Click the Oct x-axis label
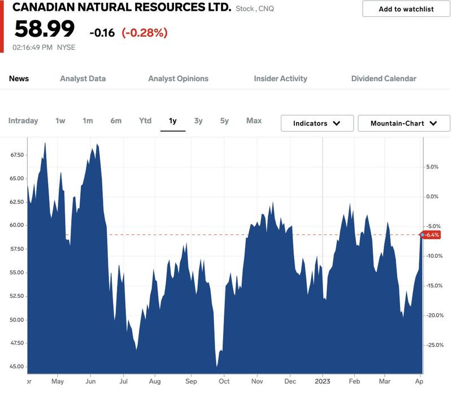This screenshot has width=452, height=395. (224, 381)
